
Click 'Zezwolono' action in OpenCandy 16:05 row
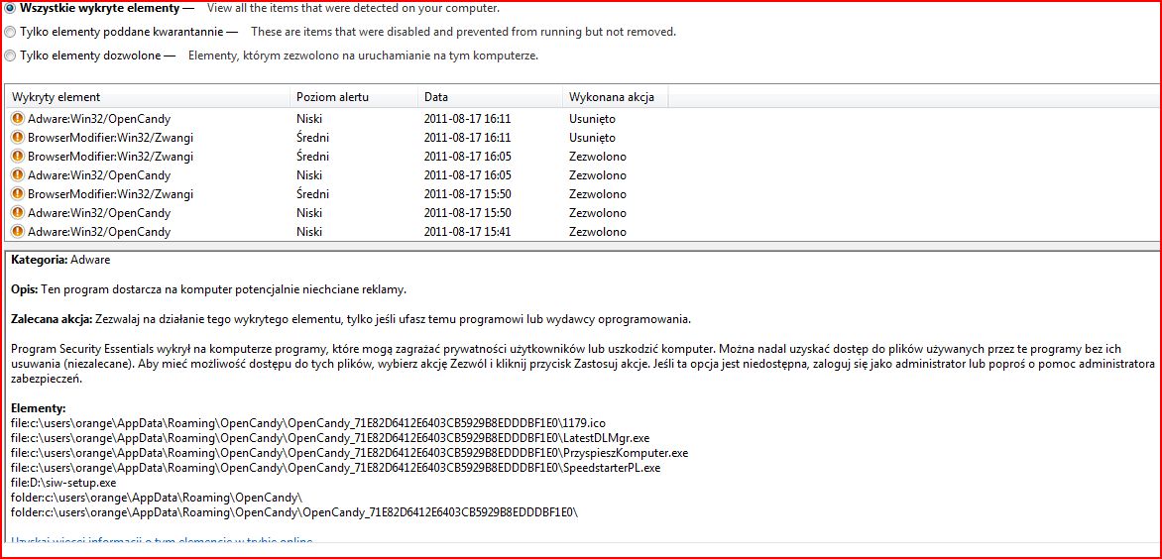(597, 174)
